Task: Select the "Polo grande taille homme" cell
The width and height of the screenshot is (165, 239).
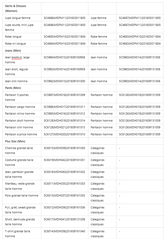Action: (x=22, y=195)
